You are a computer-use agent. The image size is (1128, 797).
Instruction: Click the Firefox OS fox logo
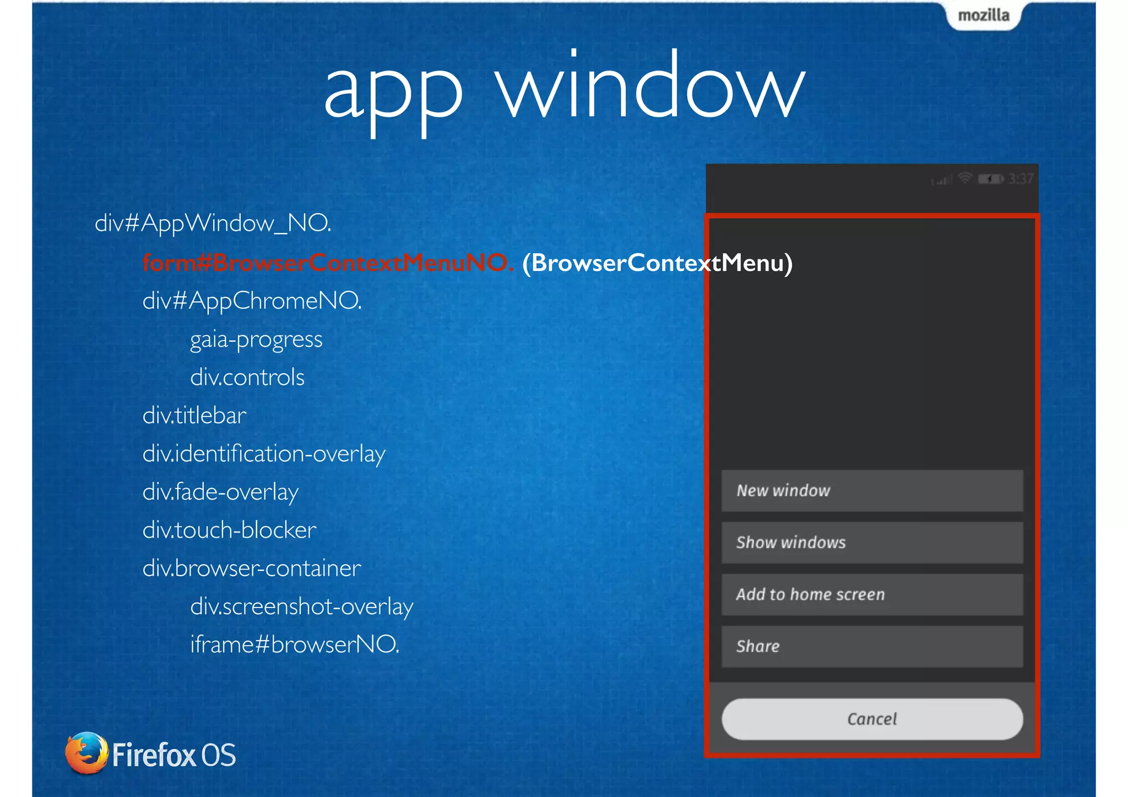point(86,753)
